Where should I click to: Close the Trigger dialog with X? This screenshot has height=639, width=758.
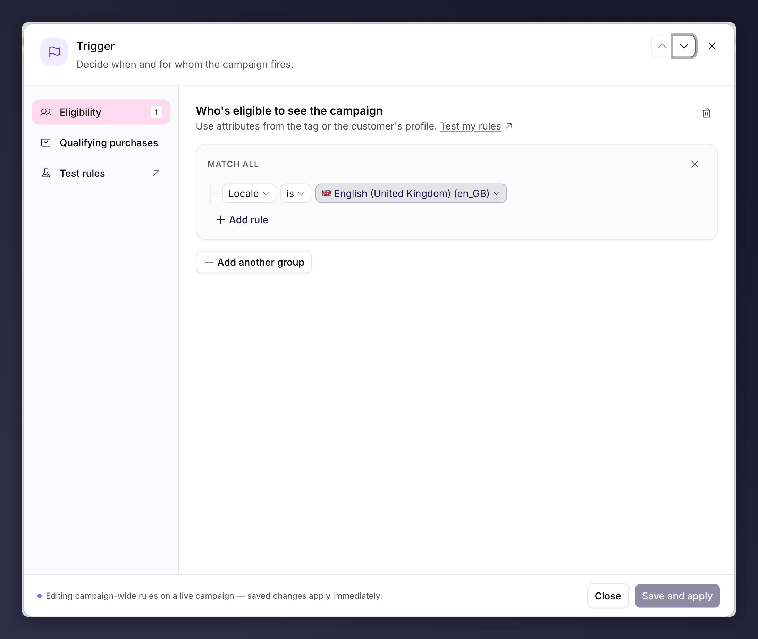click(x=711, y=46)
